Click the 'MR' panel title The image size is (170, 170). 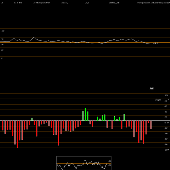coord(152,88)
